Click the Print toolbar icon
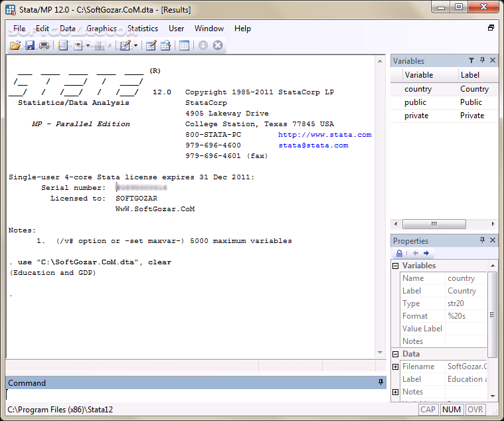The height and width of the screenshot is (421, 504). click(44, 45)
